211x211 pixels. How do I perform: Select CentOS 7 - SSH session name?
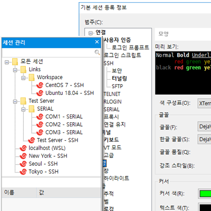[x=64, y=85]
